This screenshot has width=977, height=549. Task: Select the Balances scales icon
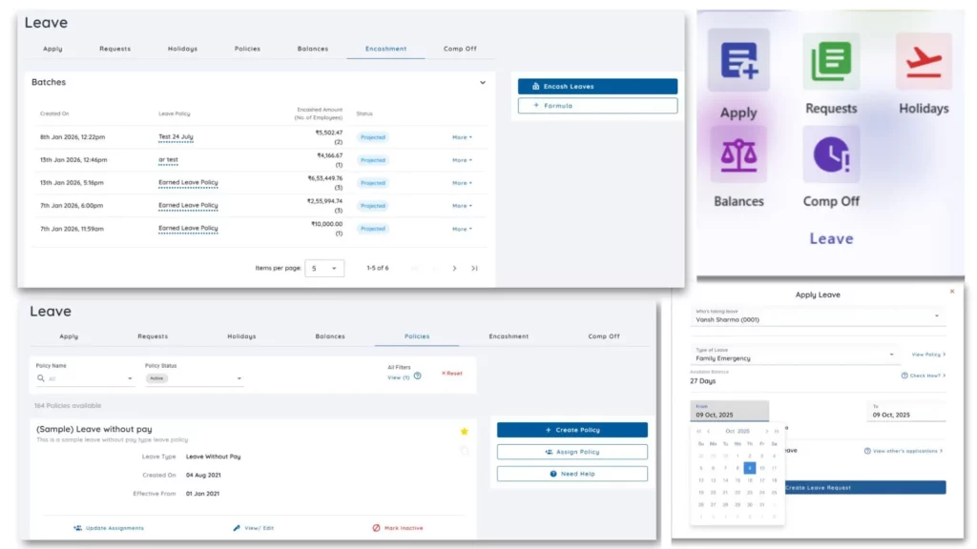pyautogui.click(x=738, y=154)
